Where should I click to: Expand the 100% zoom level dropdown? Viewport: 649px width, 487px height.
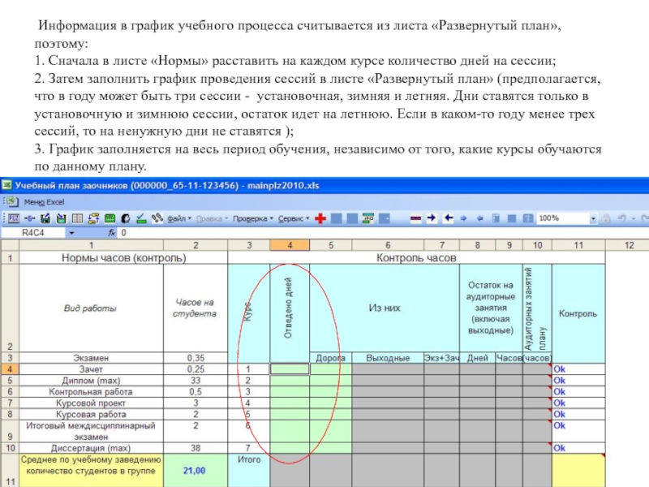594,218
